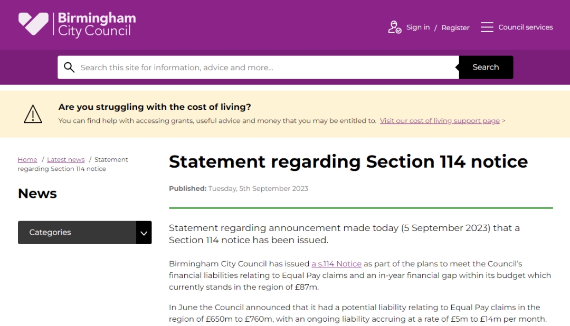Open the s.114 Notice link
570x326 pixels.
pos(336,264)
